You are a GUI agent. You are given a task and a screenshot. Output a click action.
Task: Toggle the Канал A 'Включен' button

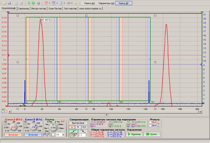[x=13, y=135]
